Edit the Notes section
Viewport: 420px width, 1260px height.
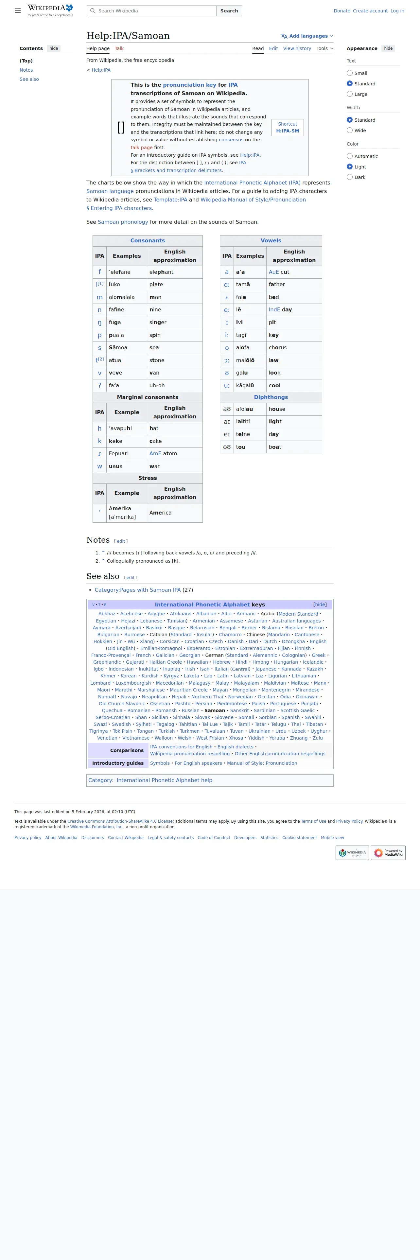[x=121, y=541]
